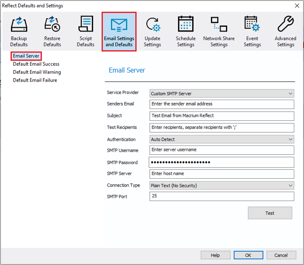Image resolution: width=304 pixels, height=265 pixels.
Task: Open Script Defaults section
Action: coord(86,32)
